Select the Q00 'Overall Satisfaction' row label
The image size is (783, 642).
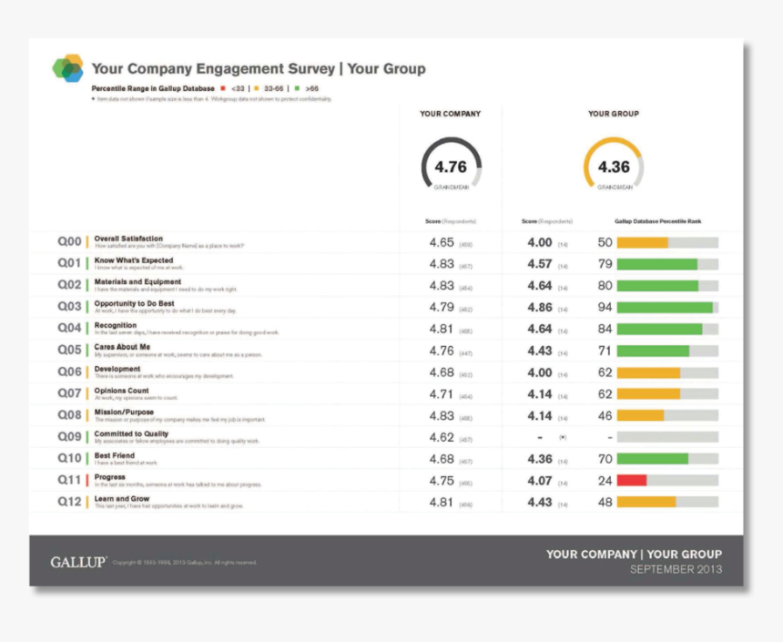coord(128,239)
